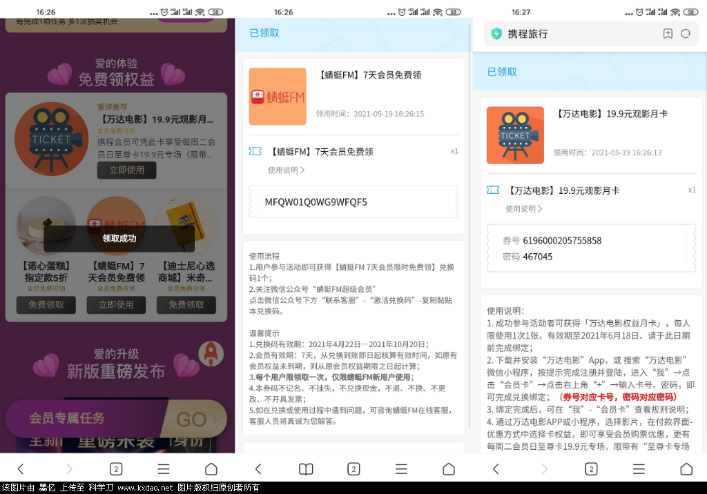This screenshot has width=707, height=494.
Task: Click refresh icon in 携程旅行 address bar
Action: pyautogui.click(x=686, y=33)
